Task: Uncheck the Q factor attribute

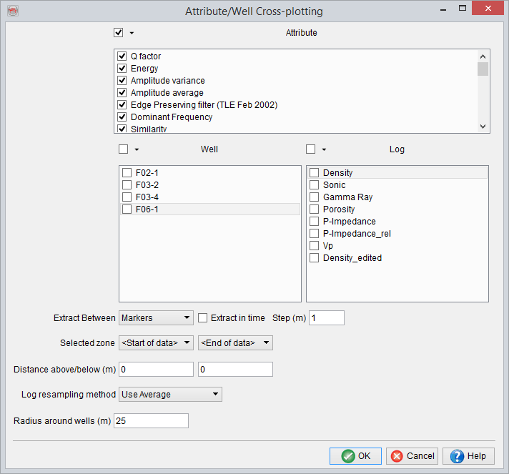Action: 122,56
